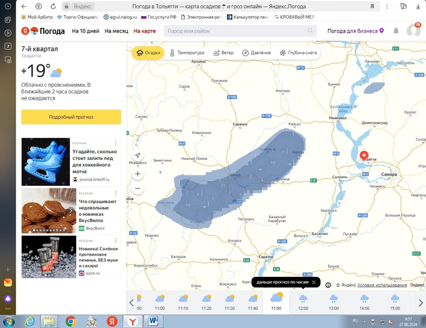Open the 'Торги Официаль' bookmark
Viewport: 426px width, 328px height.
78,17
